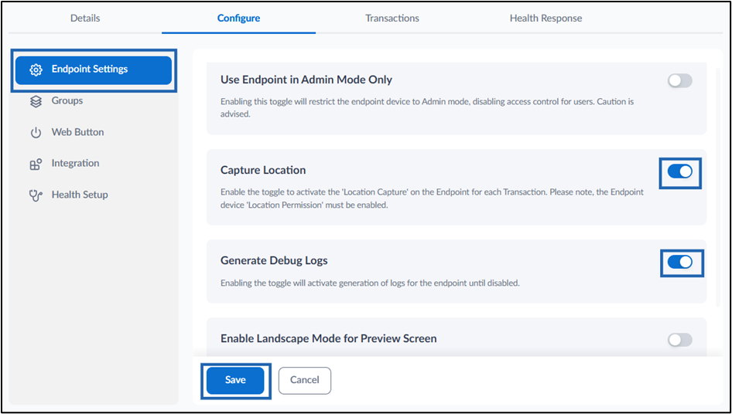Click the Groups stacked layers icon

click(36, 101)
